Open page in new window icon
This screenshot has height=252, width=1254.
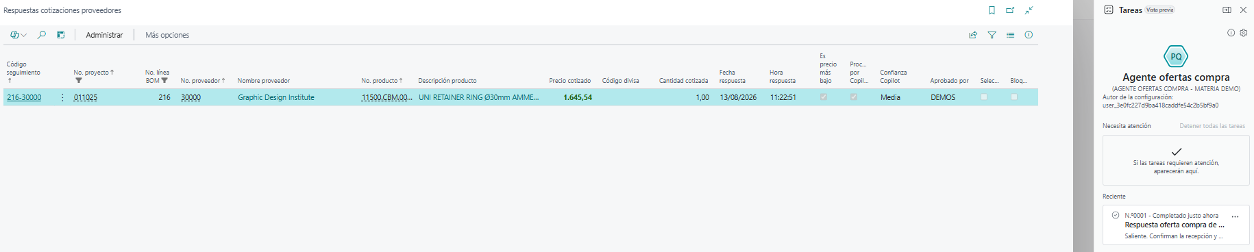1010,10
